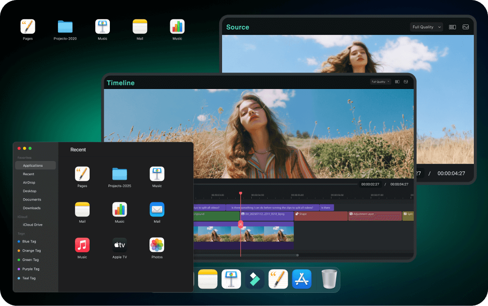Open the Trash in the dock
Screen dimensions: 488x306
329,279
